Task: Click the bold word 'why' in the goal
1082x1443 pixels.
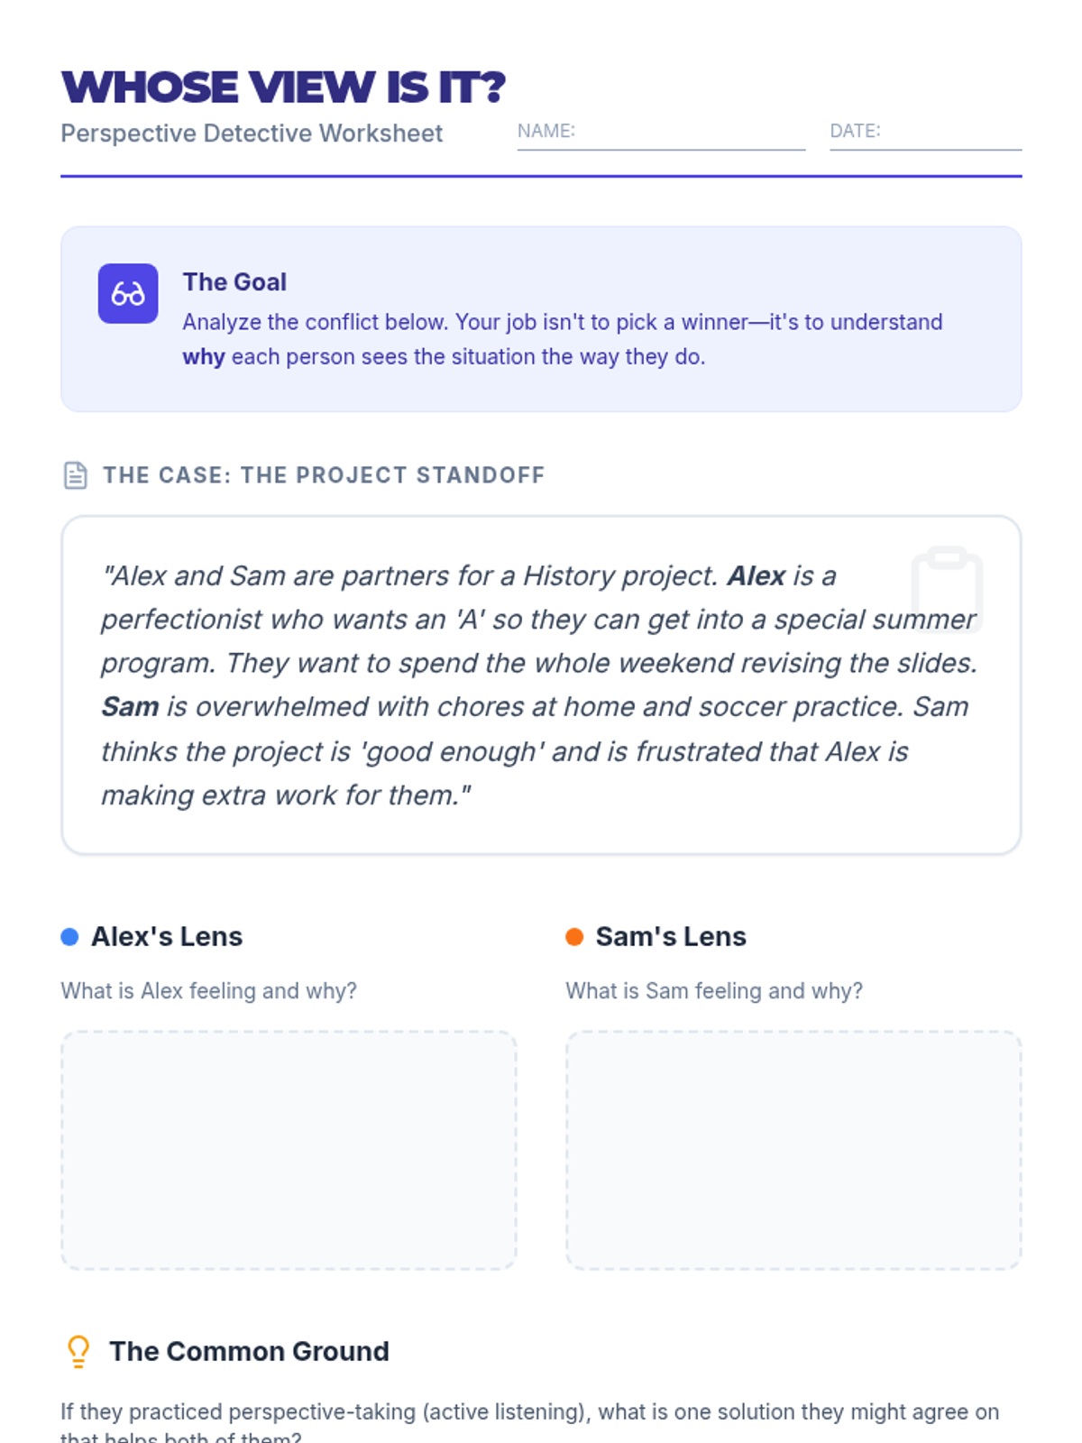Action: [204, 357]
